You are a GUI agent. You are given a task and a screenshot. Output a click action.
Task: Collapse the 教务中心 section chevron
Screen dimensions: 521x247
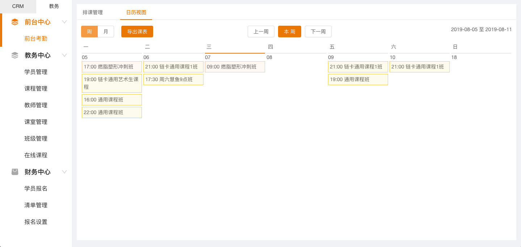point(64,55)
